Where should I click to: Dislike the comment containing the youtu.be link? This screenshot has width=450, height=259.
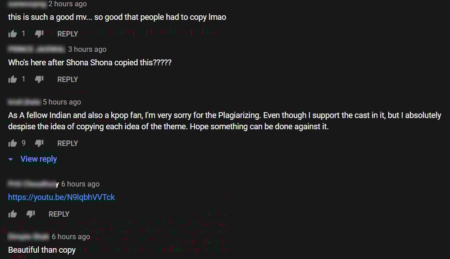point(31,214)
